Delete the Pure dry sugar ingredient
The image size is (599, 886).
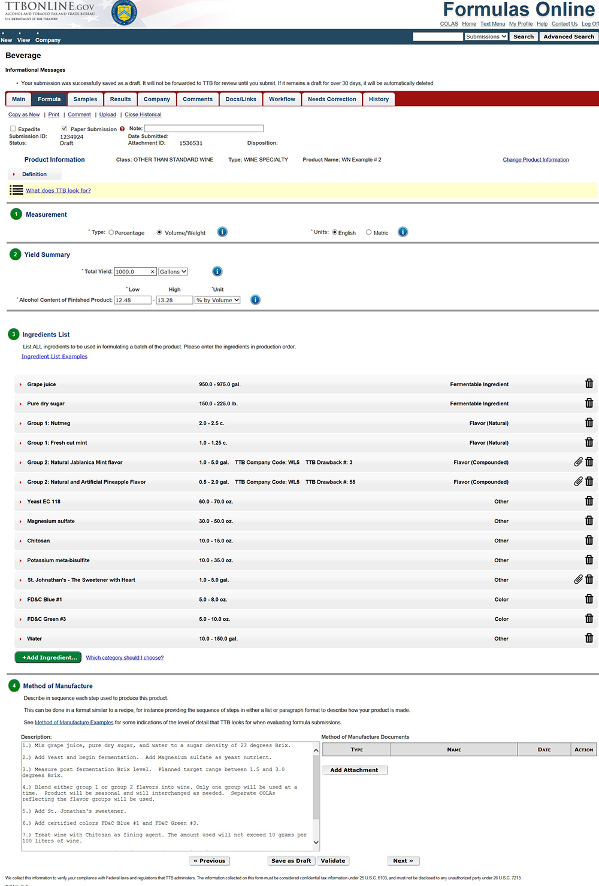click(589, 403)
